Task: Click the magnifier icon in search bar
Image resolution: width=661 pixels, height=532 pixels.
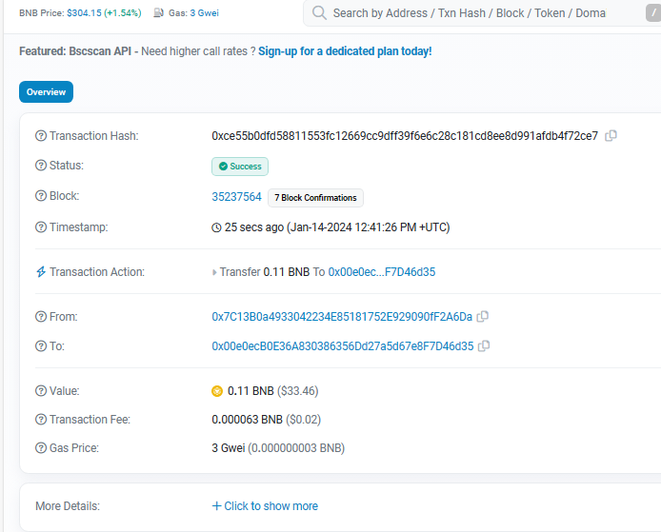Action: [x=319, y=12]
